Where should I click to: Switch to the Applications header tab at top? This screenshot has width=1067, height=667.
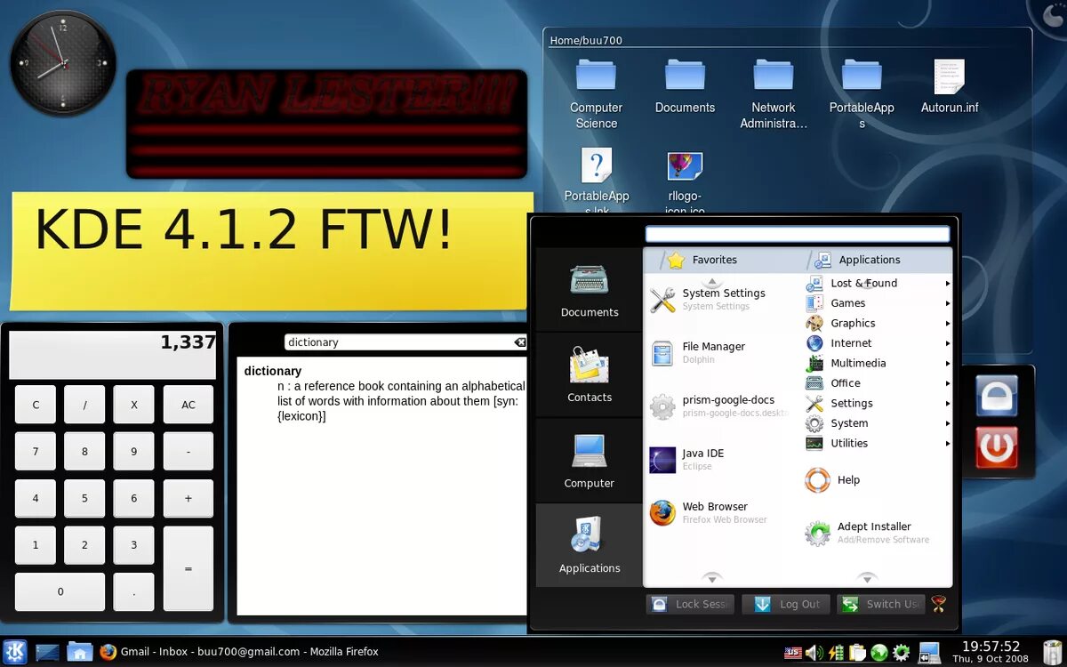(858, 260)
